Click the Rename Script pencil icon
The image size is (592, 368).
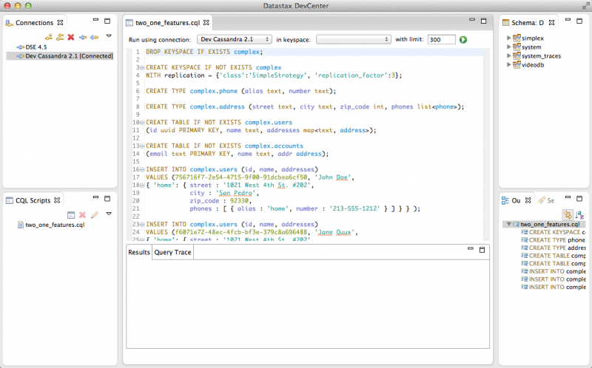(95, 215)
